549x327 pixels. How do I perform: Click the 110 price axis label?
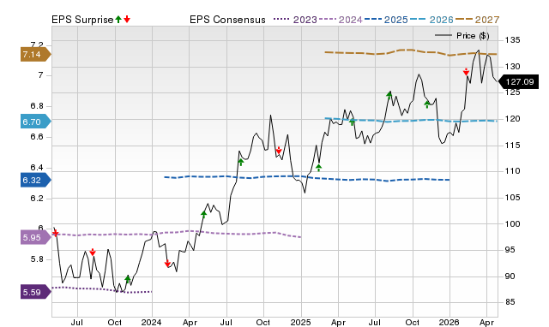(513, 171)
